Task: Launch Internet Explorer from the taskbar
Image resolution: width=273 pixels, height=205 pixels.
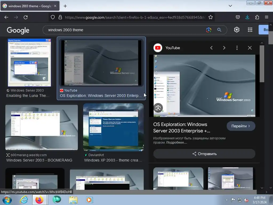Action: pyautogui.click(x=24, y=200)
